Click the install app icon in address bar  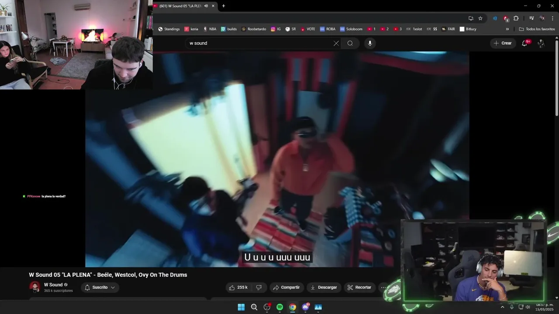471,18
